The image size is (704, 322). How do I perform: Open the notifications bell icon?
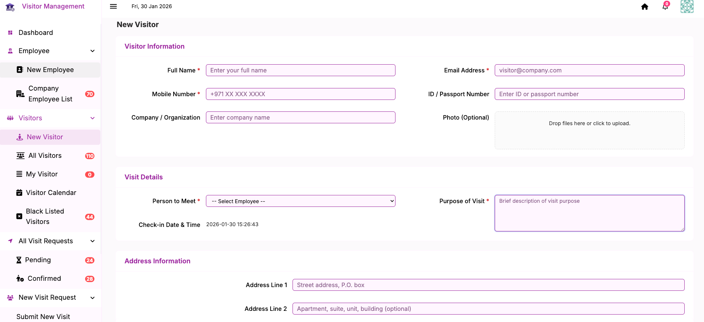point(665,7)
